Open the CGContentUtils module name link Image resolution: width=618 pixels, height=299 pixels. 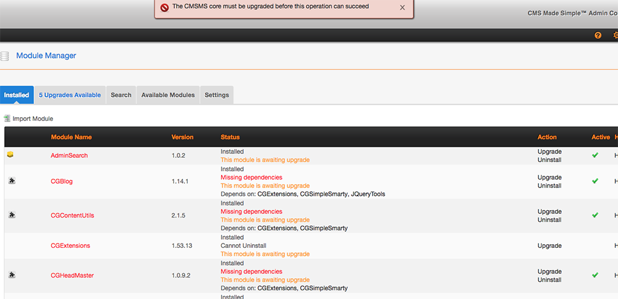click(72, 215)
